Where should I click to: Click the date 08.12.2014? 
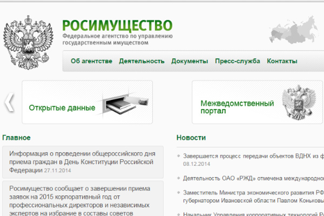coord(197,164)
